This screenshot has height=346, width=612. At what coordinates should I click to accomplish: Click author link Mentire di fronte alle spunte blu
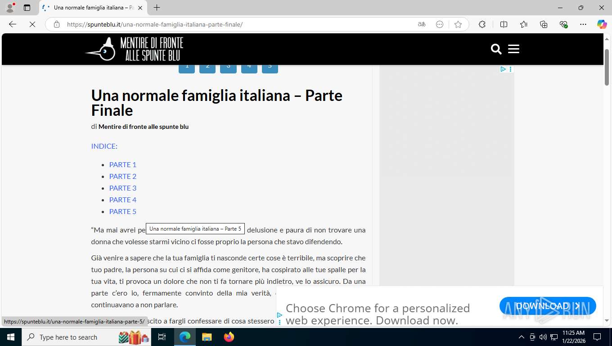tap(144, 127)
